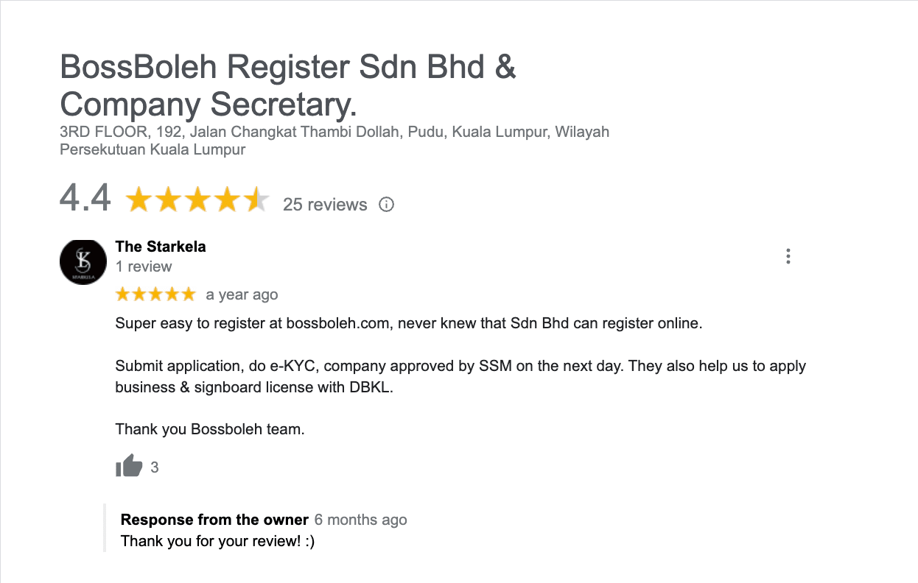Click the 25 reviews count link
Screen dimensions: 918x583
325,205
